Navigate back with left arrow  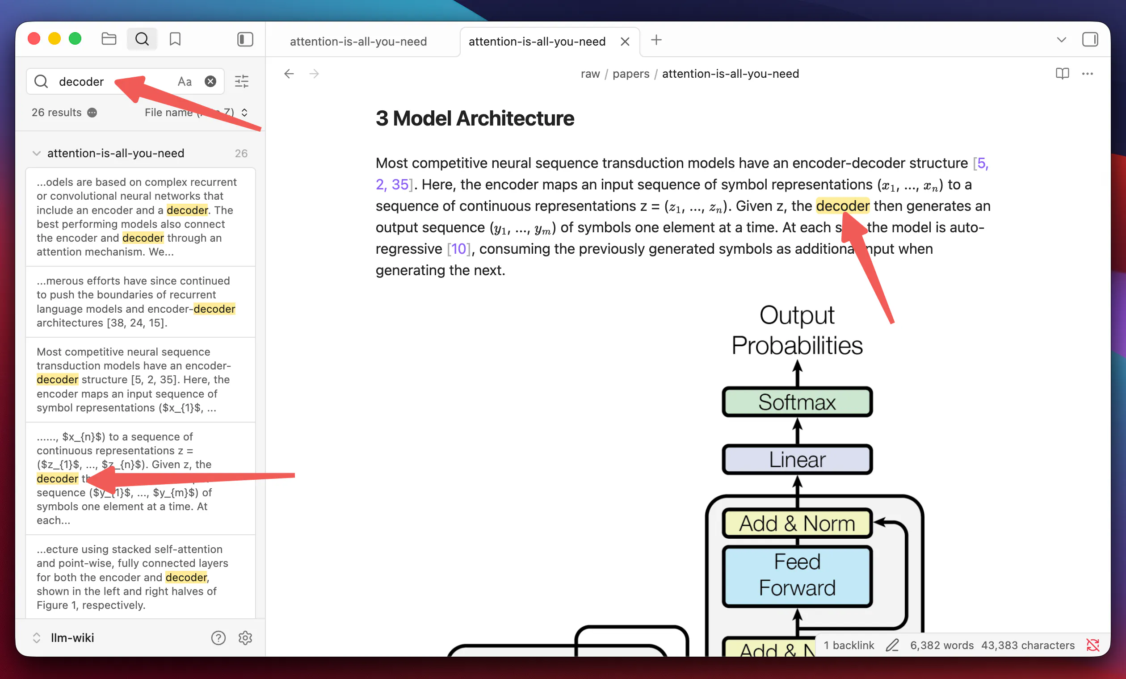(289, 74)
